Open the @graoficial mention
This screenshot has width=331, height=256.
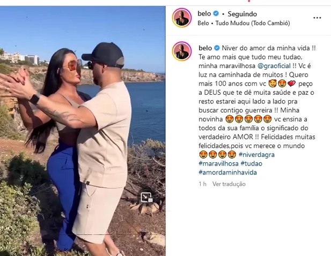[x=274, y=66]
